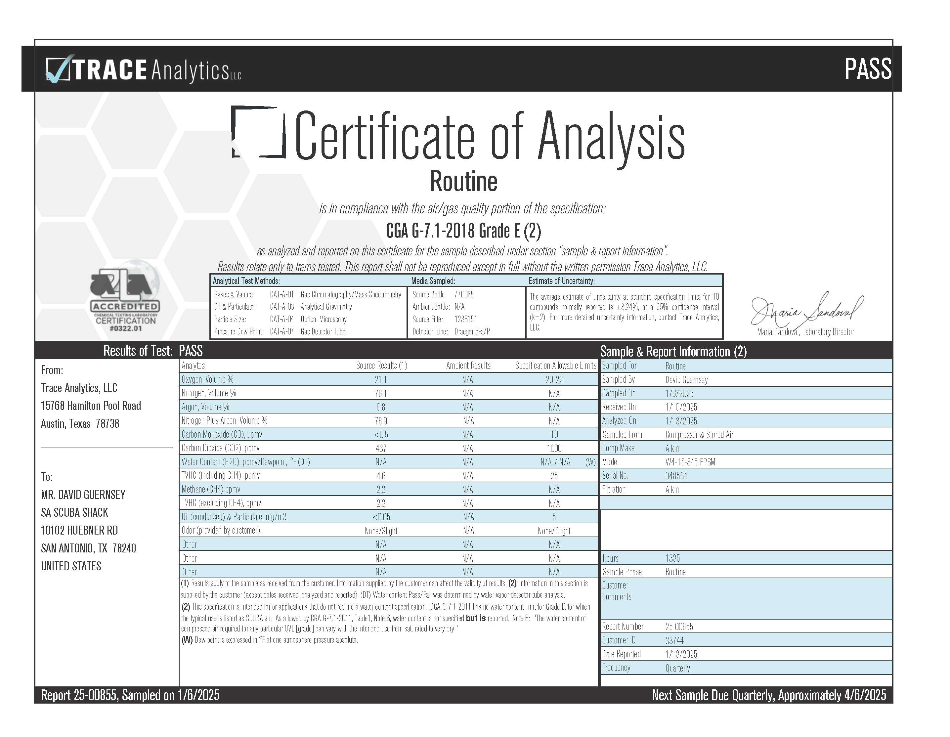
Task: Click the TVHC (including CH4) result 4.6
Action: (381, 476)
